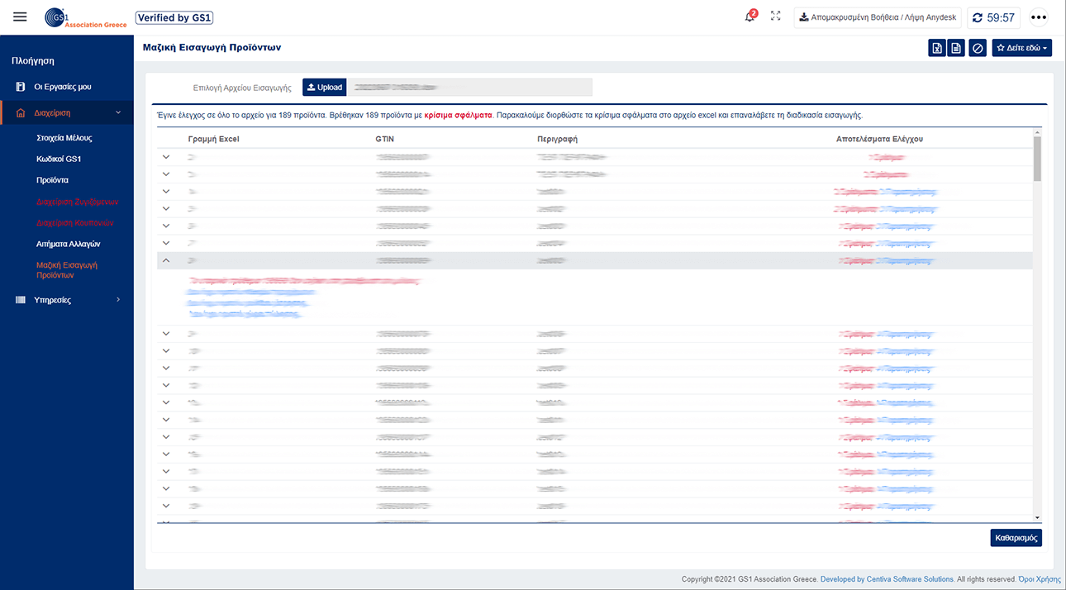This screenshot has height=590, width=1066.
Task: Click the Καθαρισμός button
Action: pyautogui.click(x=1016, y=538)
